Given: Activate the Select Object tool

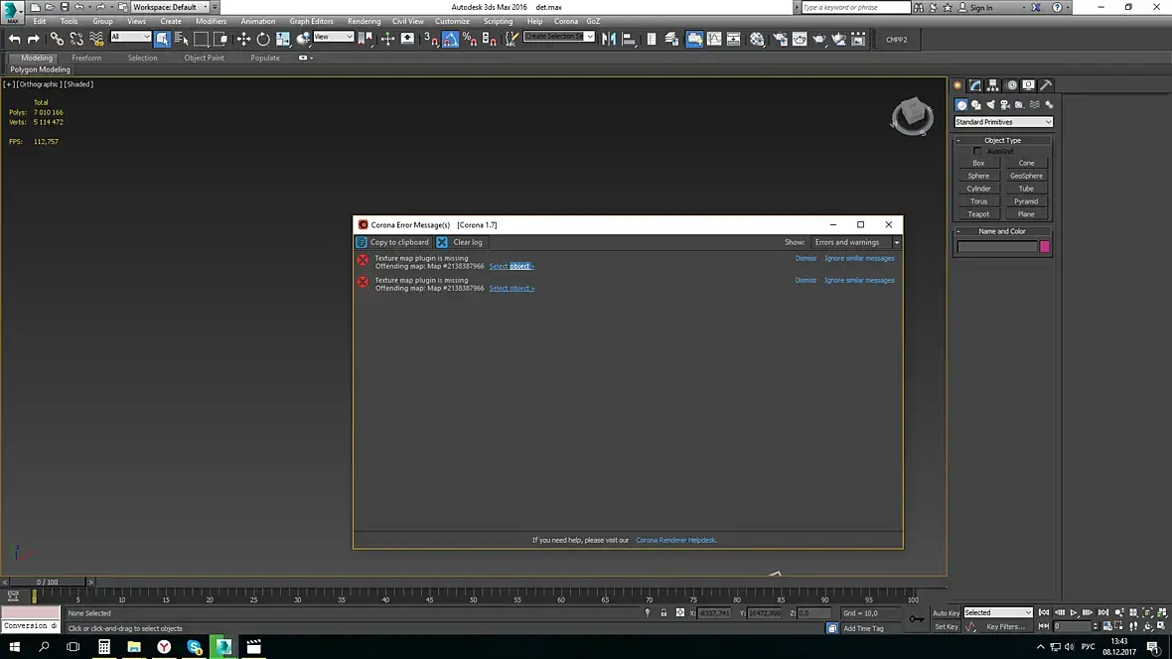Looking at the screenshot, I should [x=162, y=39].
